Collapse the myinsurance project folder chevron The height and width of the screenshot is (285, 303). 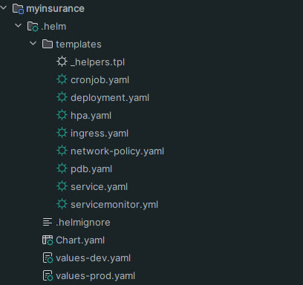click(x=4, y=8)
